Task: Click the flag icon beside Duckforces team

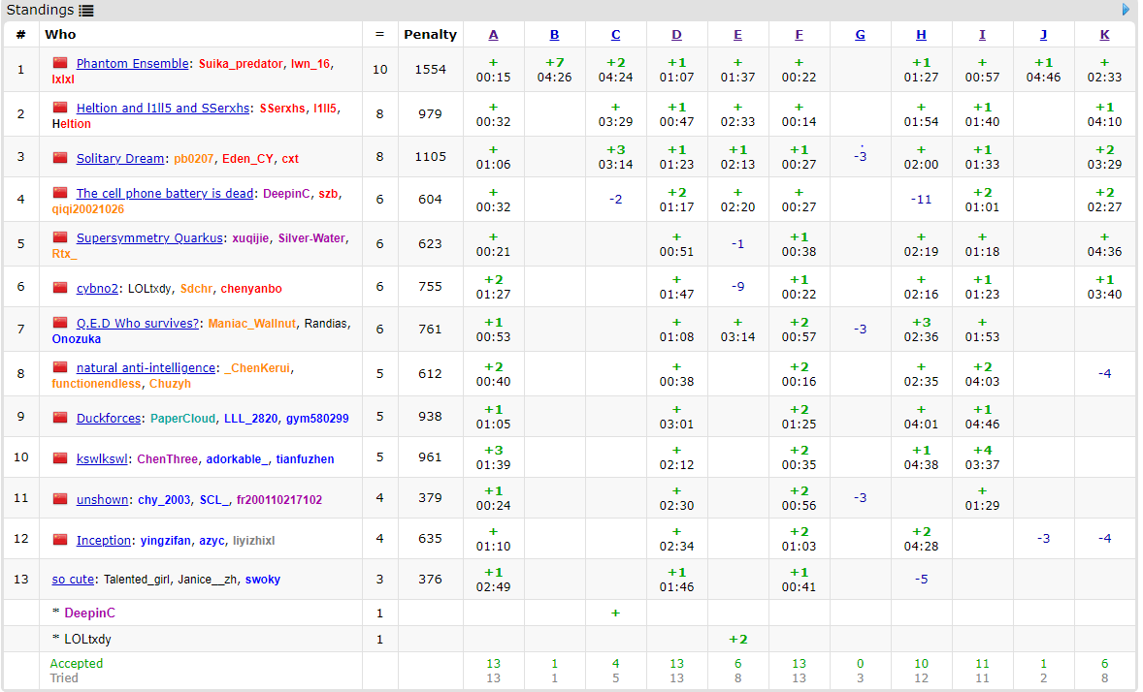Action: pos(60,418)
